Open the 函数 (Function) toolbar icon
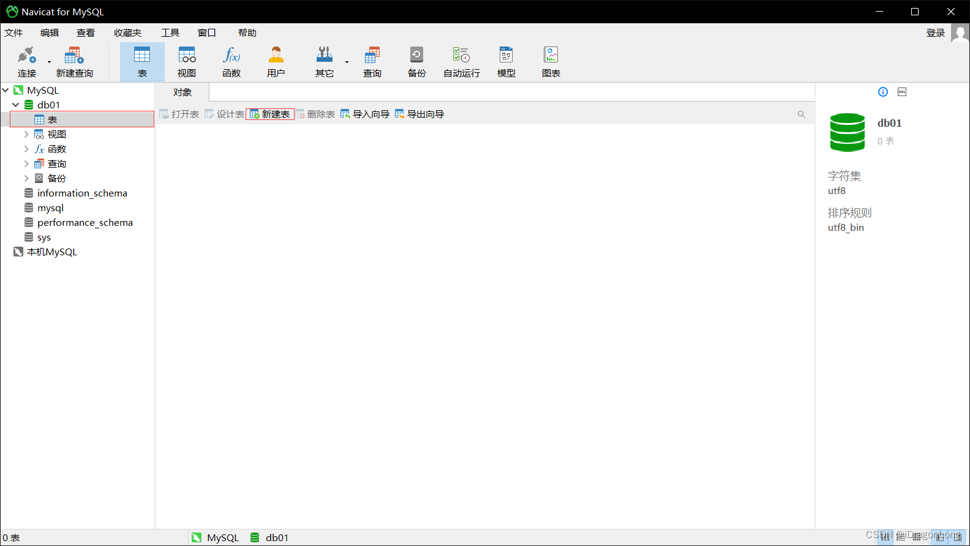The height and width of the screenshot is (546, 970). click(231, 61)
